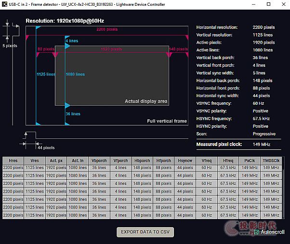Toggle the Autoscroll checkbox
Screen dimensions: 290x244
pos(257,232)
